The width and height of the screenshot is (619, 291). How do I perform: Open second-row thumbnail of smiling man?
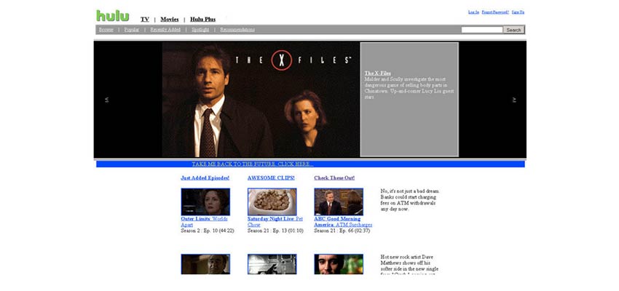tap(339, 264)
